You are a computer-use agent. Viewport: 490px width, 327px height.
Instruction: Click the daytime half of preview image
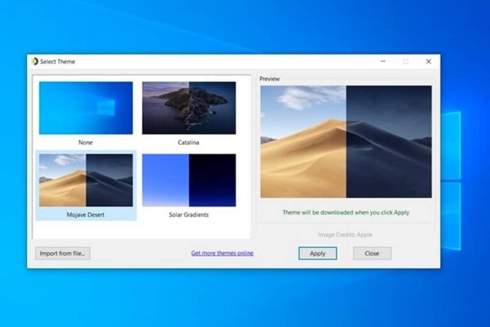(x=303, y=142)
